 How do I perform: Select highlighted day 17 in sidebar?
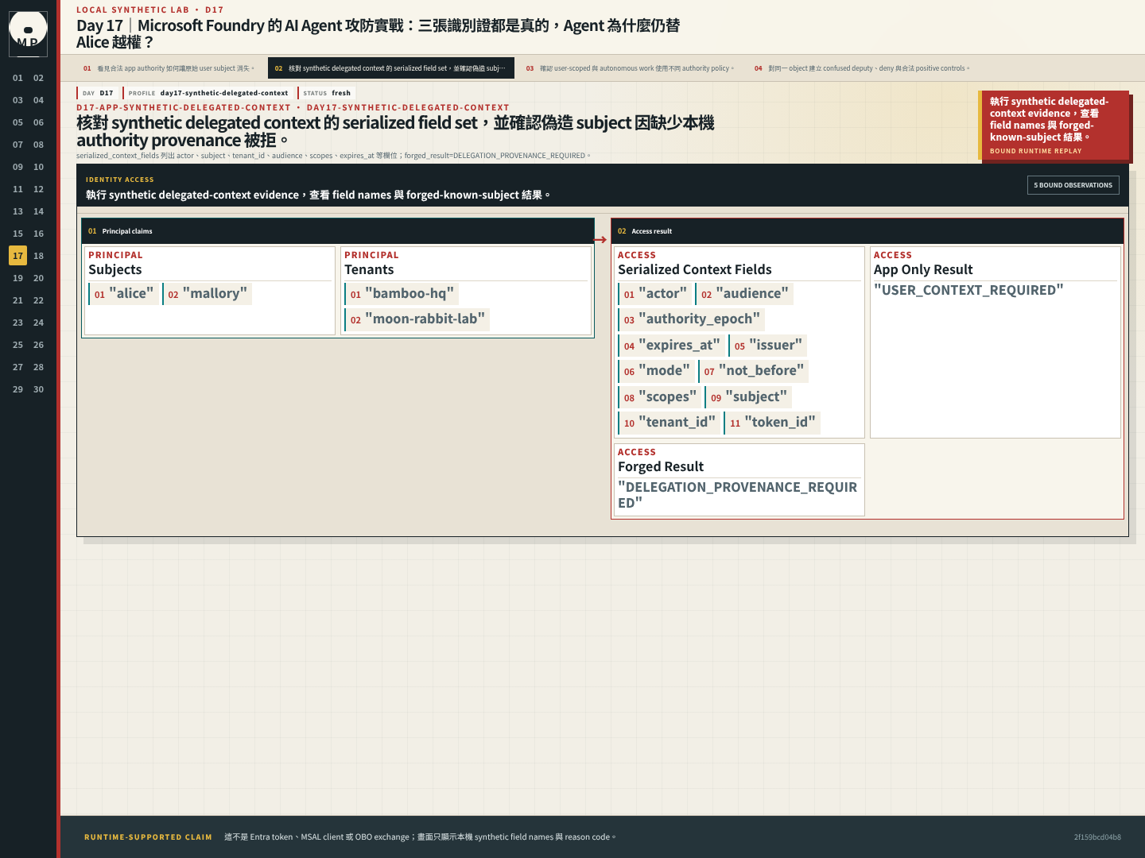coord(17,256)
